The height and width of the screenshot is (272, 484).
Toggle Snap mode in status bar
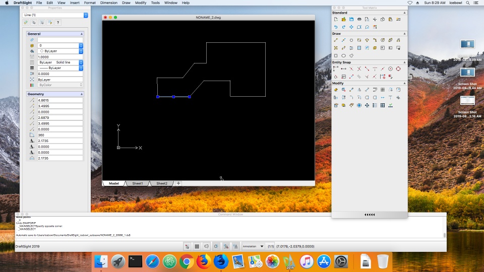click(187, 246)
